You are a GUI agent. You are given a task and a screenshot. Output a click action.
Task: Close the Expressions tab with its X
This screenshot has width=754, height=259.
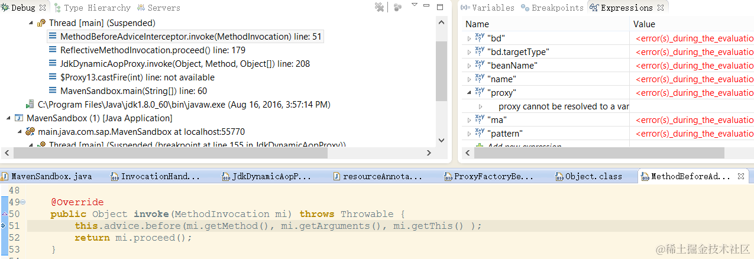[661, 8]
